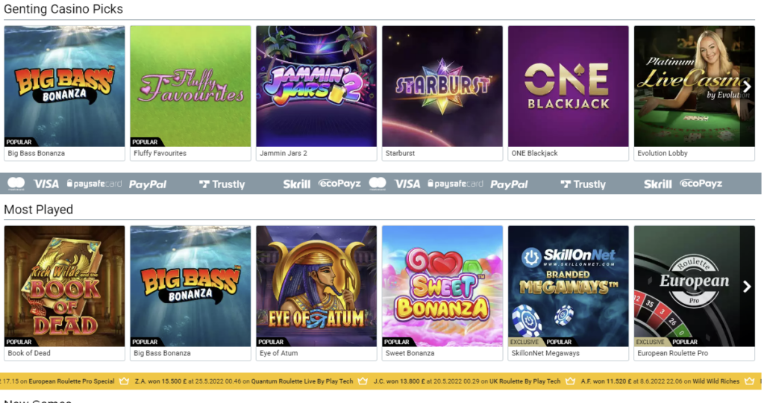Viewport: 764px width, 403px height.
Task: Click the Book of Dead title link
Action: (x=29, y=353)
